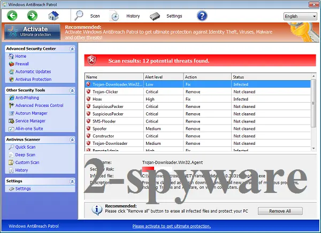This screenshot has height=233, width=321.
Task: Click the Service Manager icon
Action: click(11, 121)
